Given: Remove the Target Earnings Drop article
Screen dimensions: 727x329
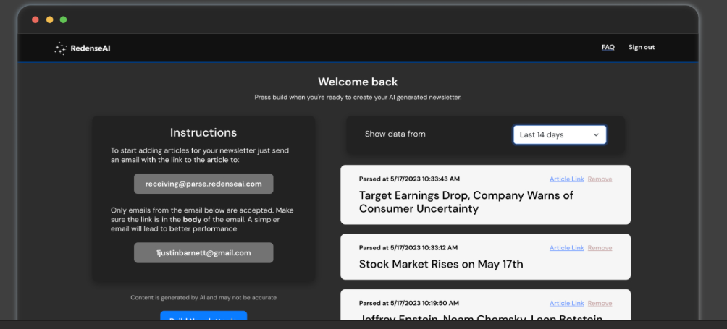Looking at the screenshot, I should point(600,179).
